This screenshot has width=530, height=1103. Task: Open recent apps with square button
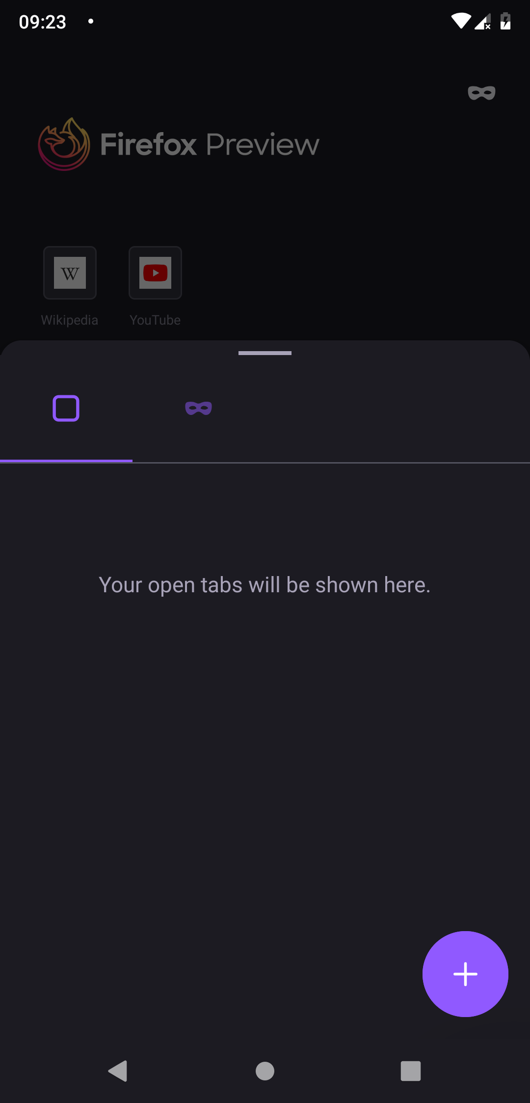pos(411,1071)
